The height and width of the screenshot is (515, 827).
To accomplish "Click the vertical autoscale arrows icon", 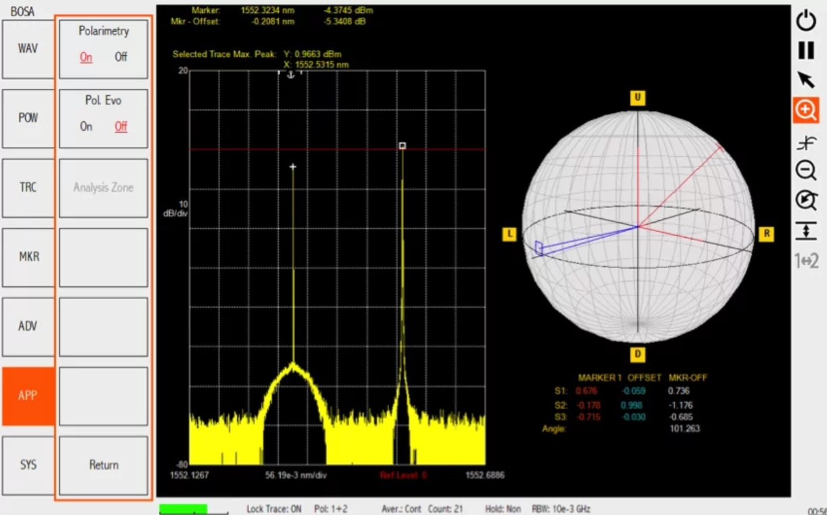I will pos(806,231).
